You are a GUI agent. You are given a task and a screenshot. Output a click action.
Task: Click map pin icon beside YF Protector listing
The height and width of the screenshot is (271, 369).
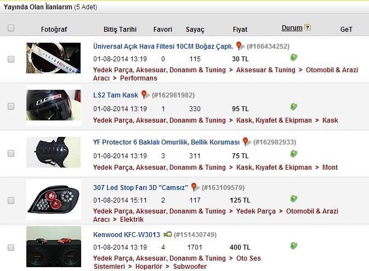[247, 142]
